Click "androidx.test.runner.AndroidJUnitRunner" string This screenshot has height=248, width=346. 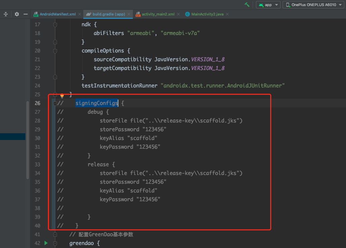[x=223, y=85]
